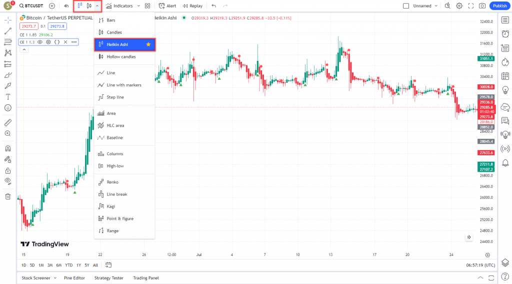Viewport: 512px width, 284px height.
Task: Unfavorite Heikin Ashi with star
Action: [x=148, y=44]
